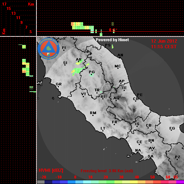Click the IS city label
The image size is (184, 184).
pyautogui.click(x=137, y=124)
